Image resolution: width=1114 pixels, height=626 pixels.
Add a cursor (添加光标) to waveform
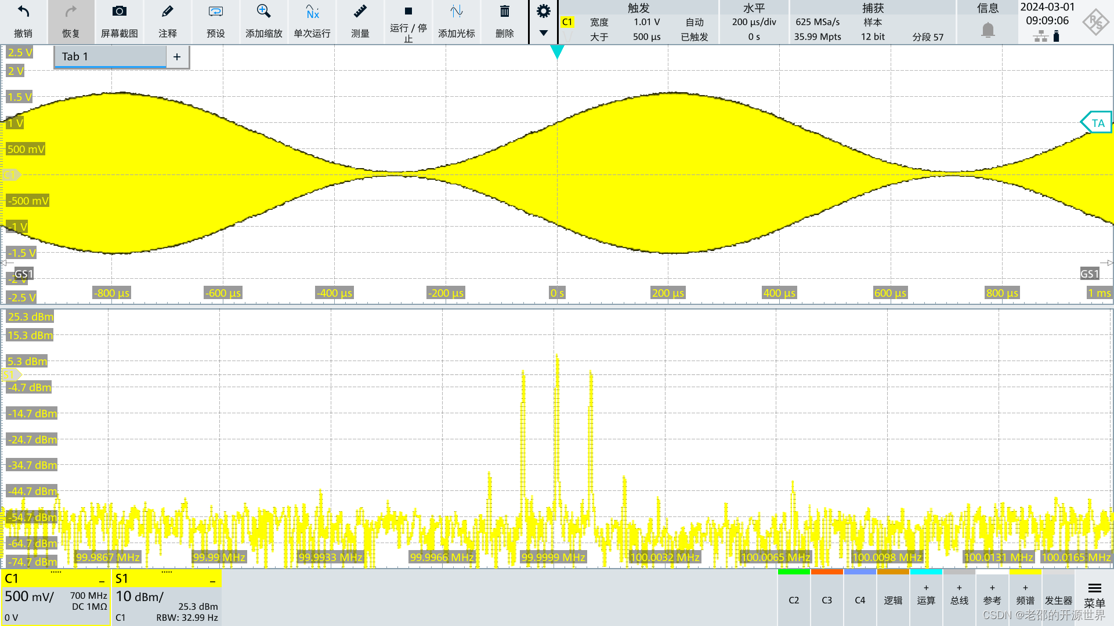click(x=456, y=13)
